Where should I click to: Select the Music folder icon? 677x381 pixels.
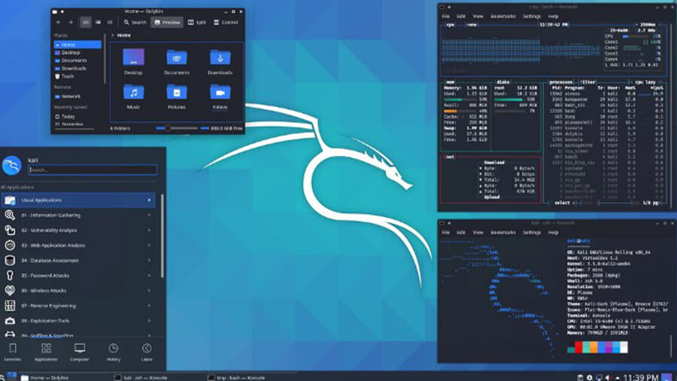pos(133,92)
